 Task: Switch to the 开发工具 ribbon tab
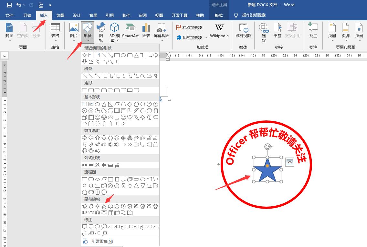tap(180, 15)
